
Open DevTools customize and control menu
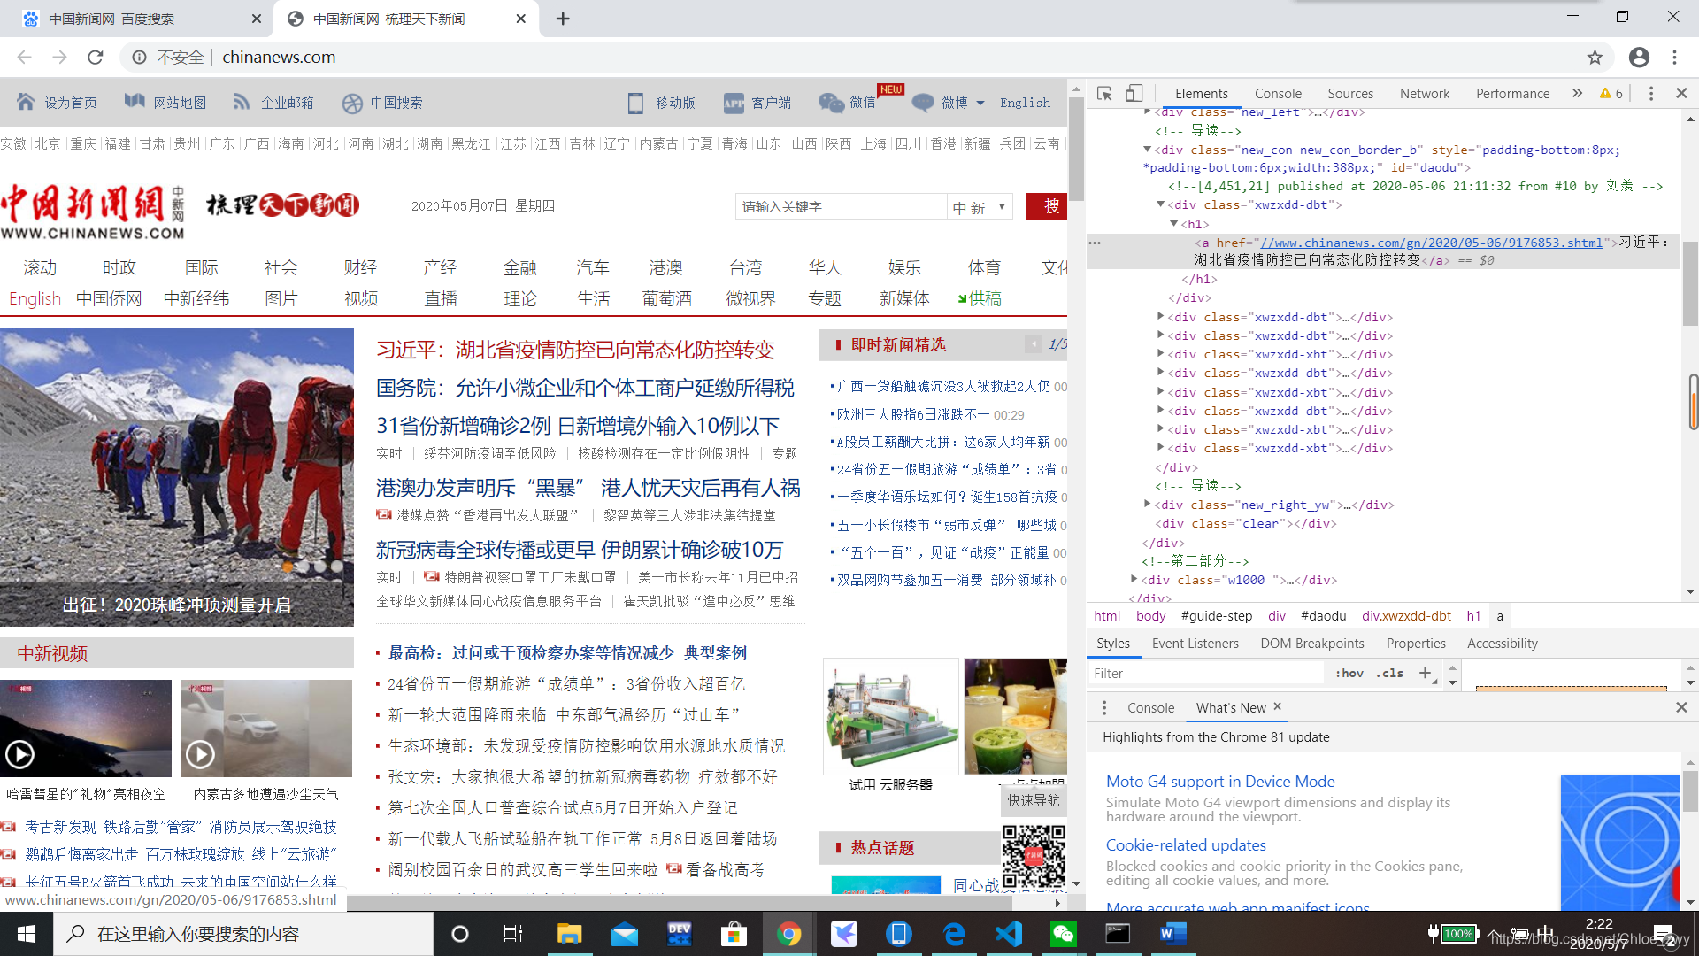(1650, 93)
